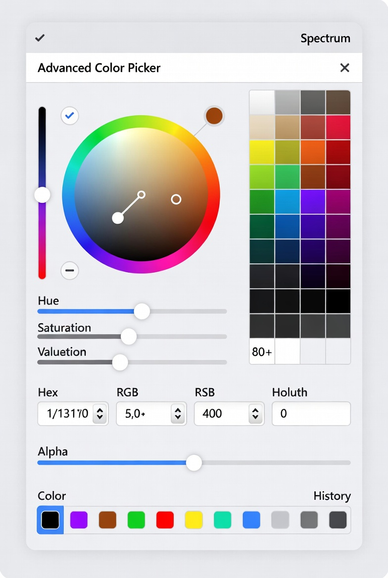This screenshot has width=388, height=578.
Task: Click the brown color preview circle
Action: point(214,116)
